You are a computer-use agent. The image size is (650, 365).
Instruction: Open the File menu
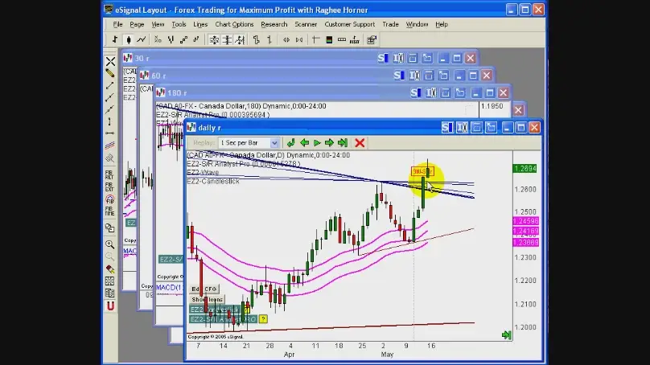117,24
